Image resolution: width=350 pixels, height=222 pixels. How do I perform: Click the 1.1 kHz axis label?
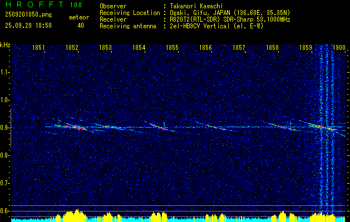4,72
